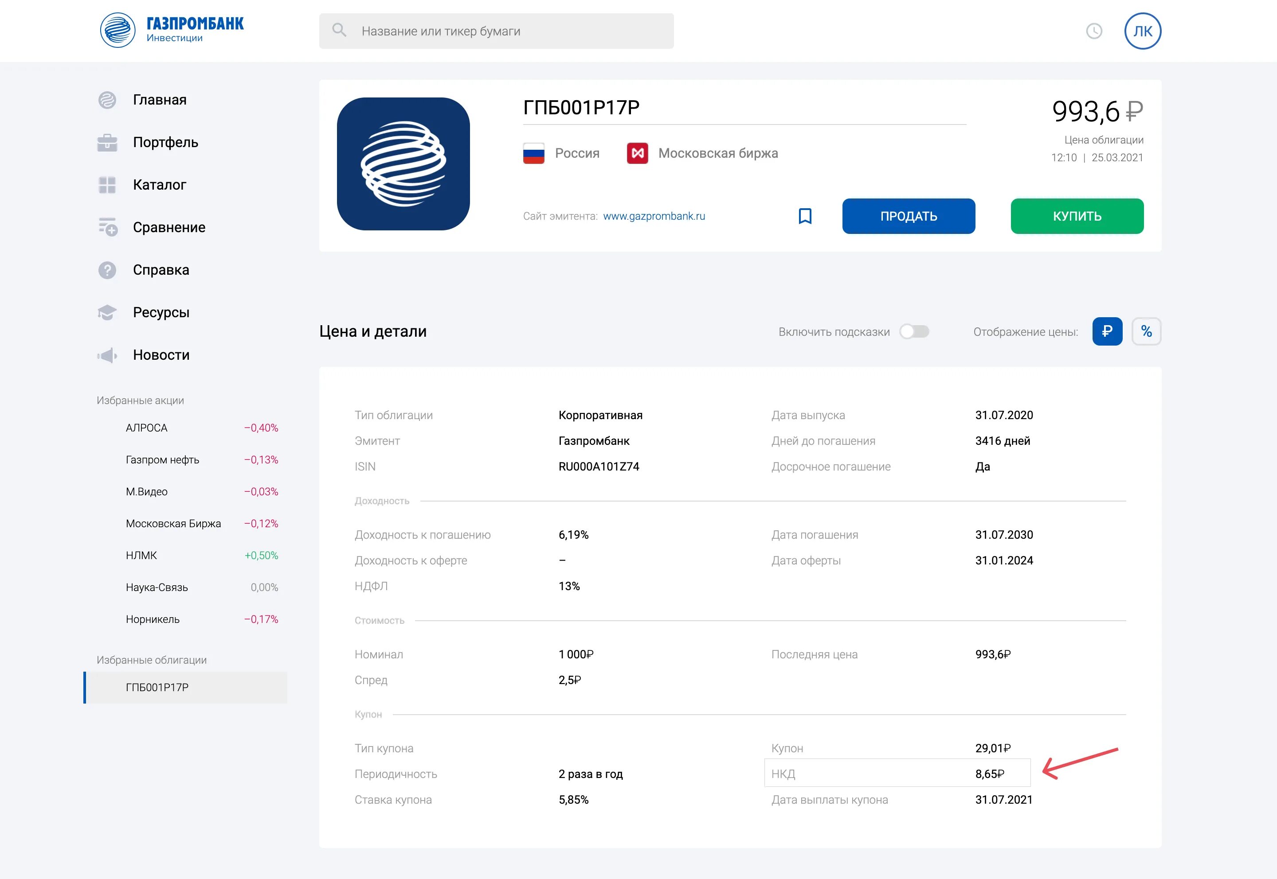The height and width of the screenshot is (879, 1277).
Task: Click the Ставка купона value 5,85%
Action: [573, 800]
